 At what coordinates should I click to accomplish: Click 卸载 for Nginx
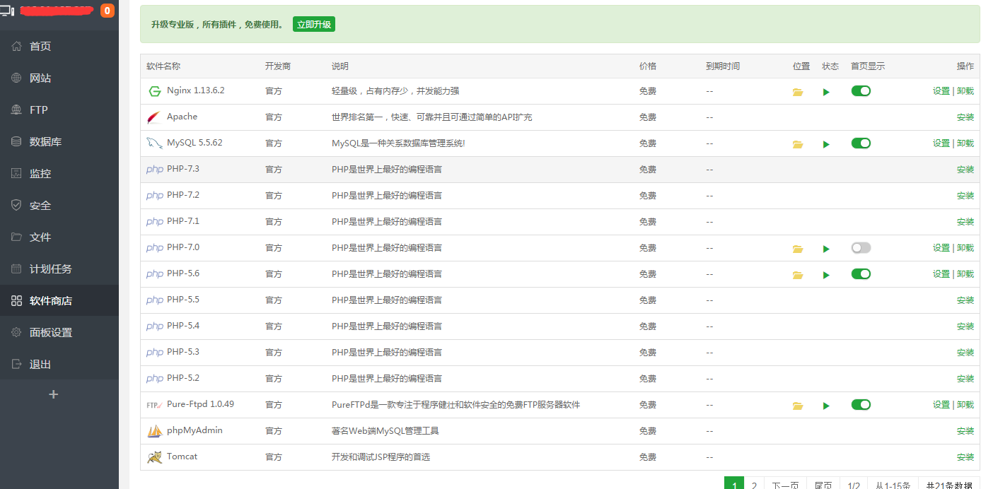click(x=965, y=91)
